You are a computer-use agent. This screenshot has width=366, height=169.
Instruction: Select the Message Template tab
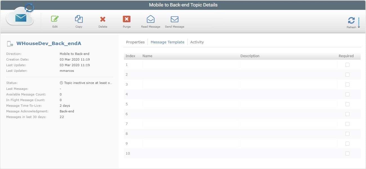coord(168,42)
